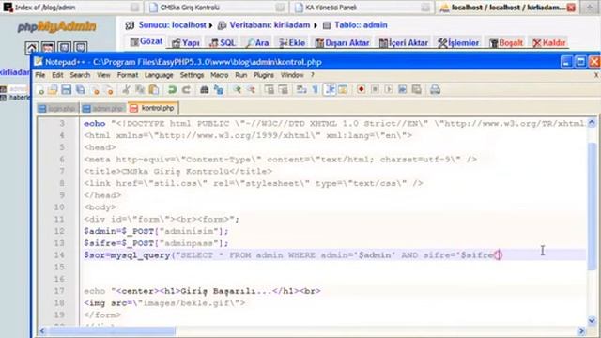The height and width of the screenshot is (338, 601).
Task: Open the Macro menu
Action: coord(219,75)
